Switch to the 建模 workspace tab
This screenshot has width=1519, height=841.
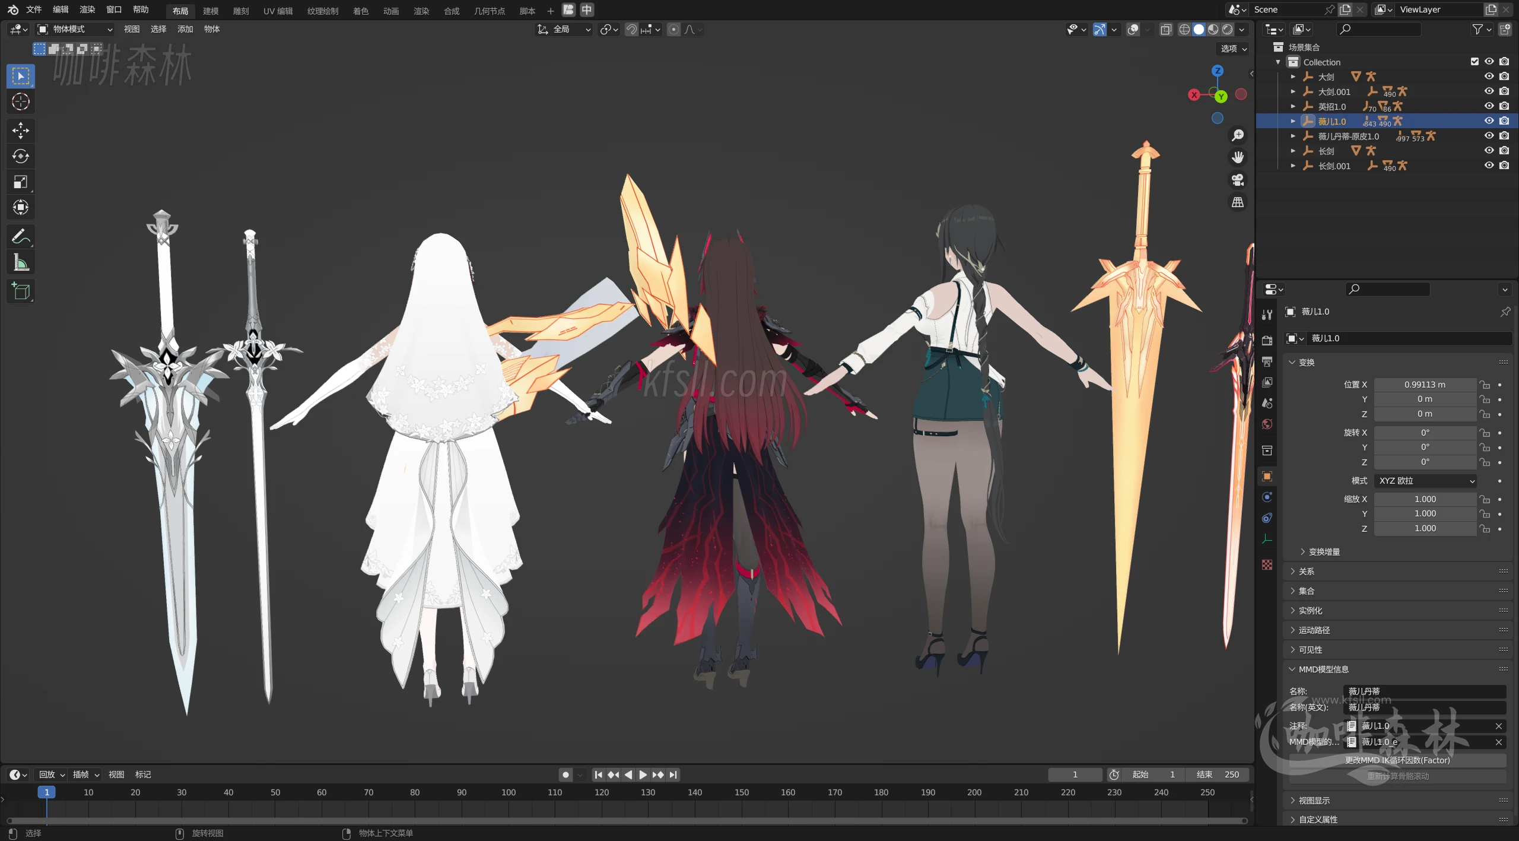pos(211,11)
